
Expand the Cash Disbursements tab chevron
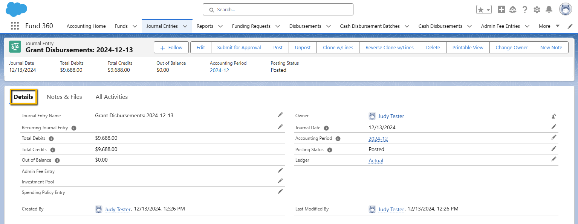469,26
